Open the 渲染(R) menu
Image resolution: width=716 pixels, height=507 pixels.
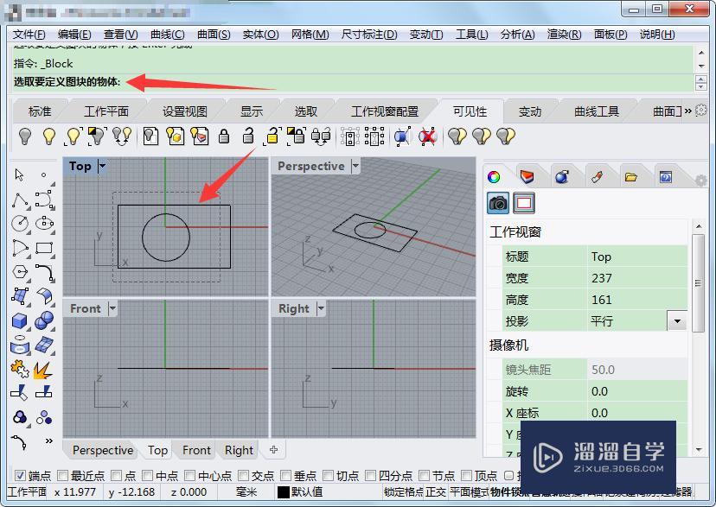pyautogui.click(x=564, y=35)
